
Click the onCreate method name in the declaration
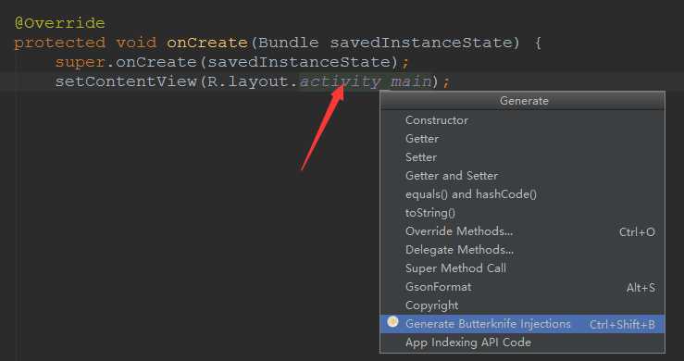click(x=207, y=43)
